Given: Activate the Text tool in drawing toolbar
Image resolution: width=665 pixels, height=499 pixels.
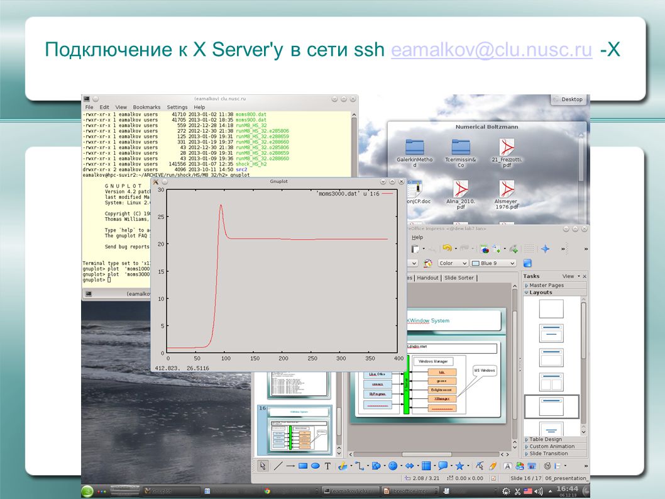Looking at the screenshot, I should (328, 466).
